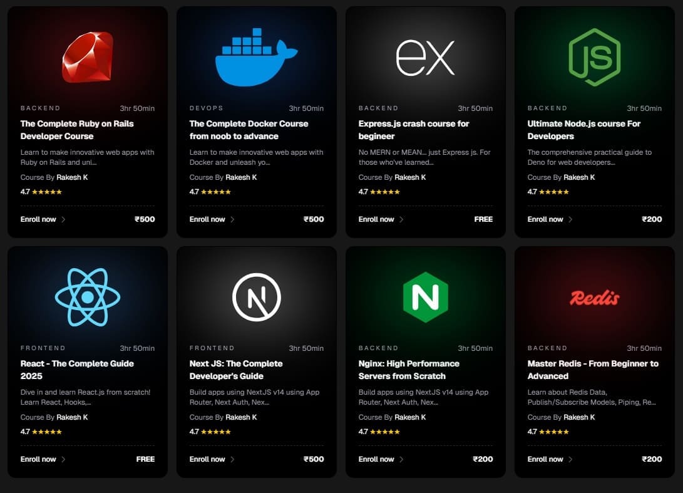Image resolution: width=683 pixels, height=493 pixels.
Task: Click the green Node.js hexagon logo
Action: [594, 58]
